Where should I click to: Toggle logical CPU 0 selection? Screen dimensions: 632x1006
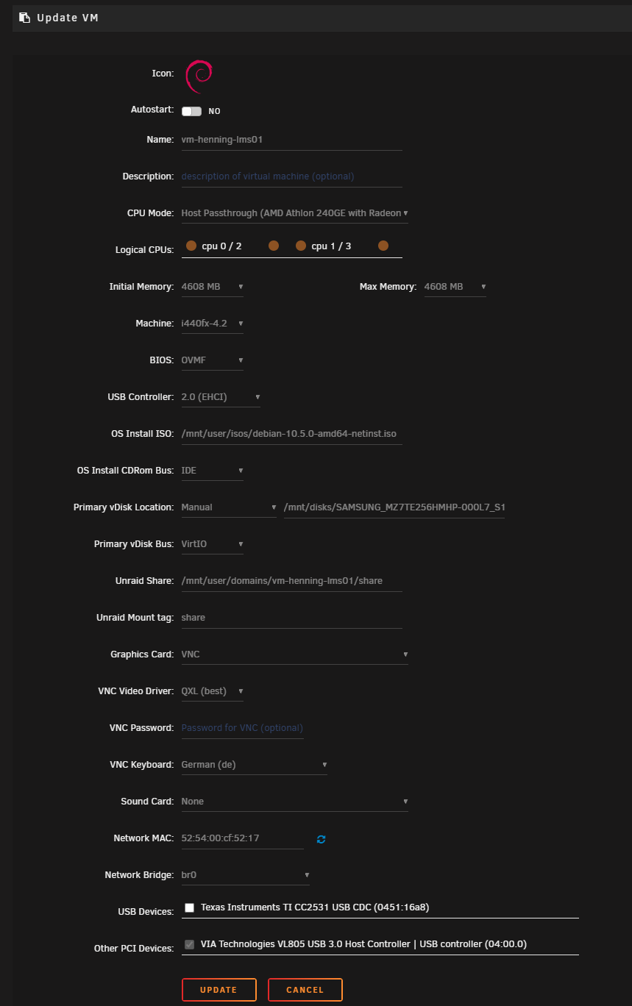[191, 246]
